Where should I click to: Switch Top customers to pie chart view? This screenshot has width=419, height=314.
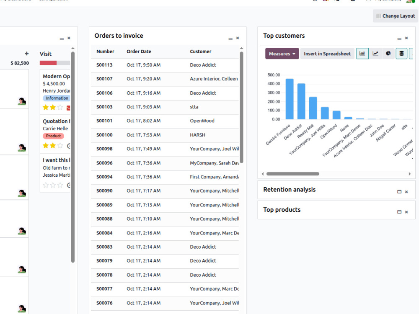388,54
